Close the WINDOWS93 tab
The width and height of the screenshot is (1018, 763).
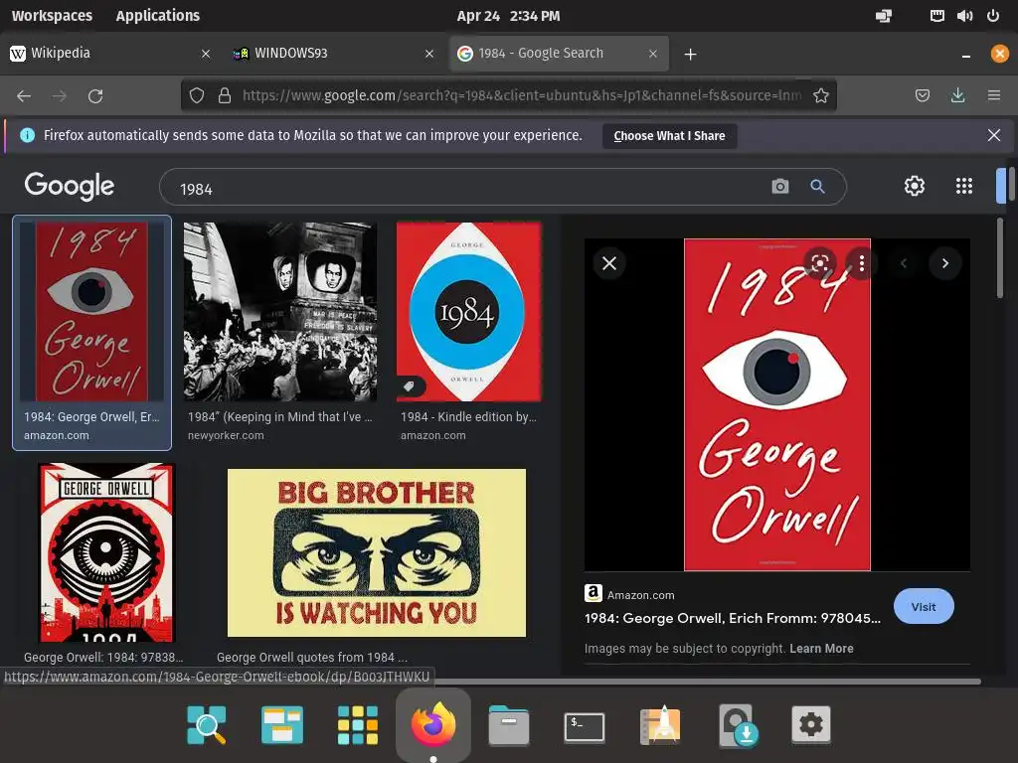(429, 54)
